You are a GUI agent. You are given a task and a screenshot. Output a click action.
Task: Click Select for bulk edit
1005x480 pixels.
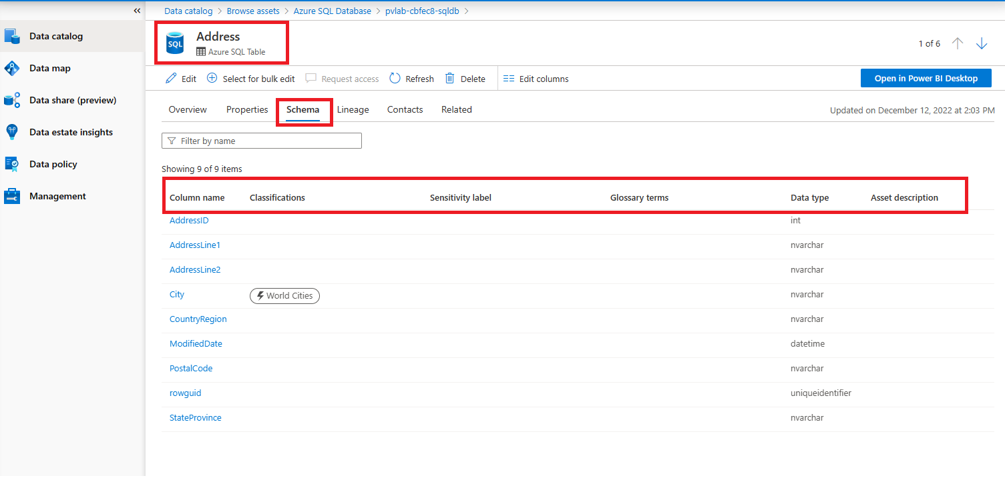pyautogui.click(x=250, y=79)
